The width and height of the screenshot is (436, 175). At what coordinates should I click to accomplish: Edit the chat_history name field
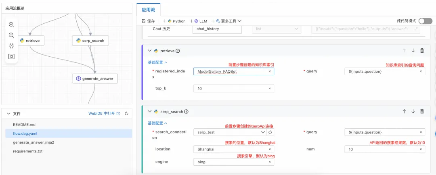[x=217, y=29]
